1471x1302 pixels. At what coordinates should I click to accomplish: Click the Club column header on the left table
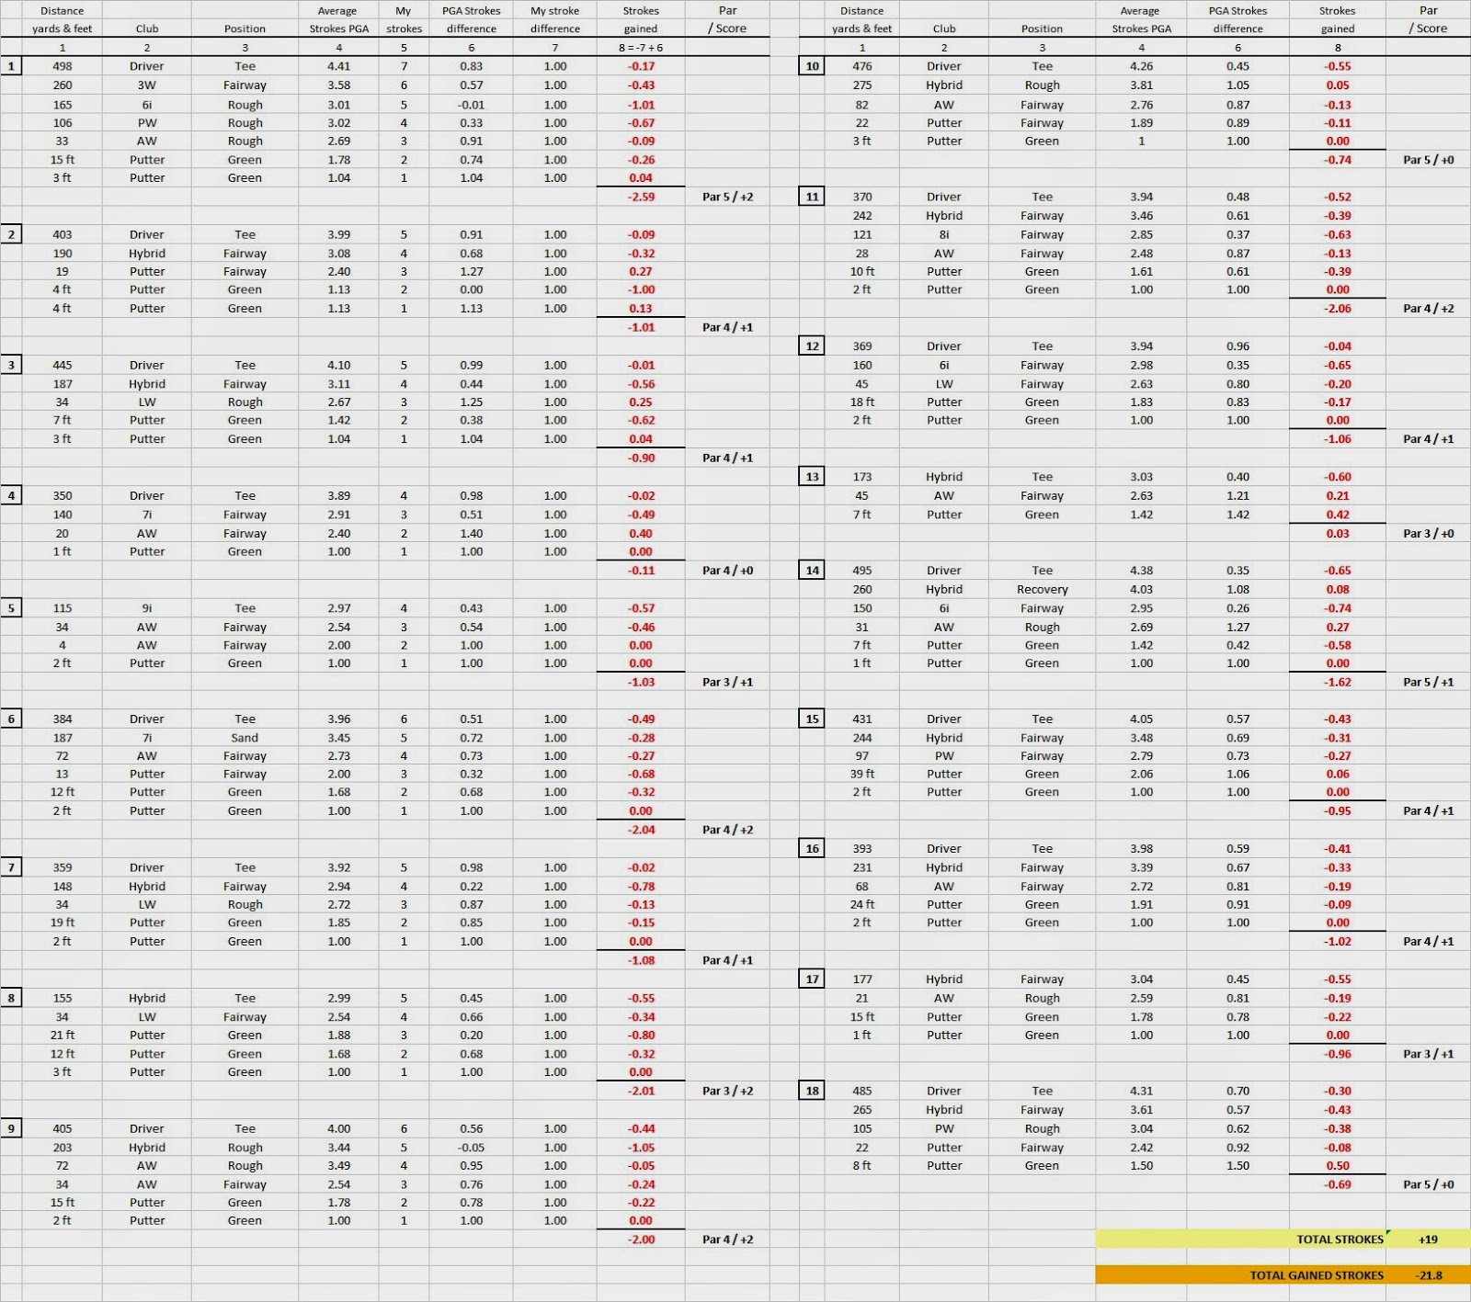point(147,28)
